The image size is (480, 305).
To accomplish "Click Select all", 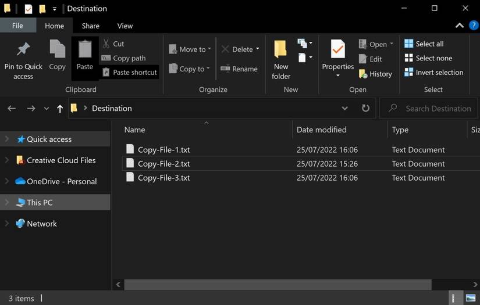I will click(x=424, y=44).
